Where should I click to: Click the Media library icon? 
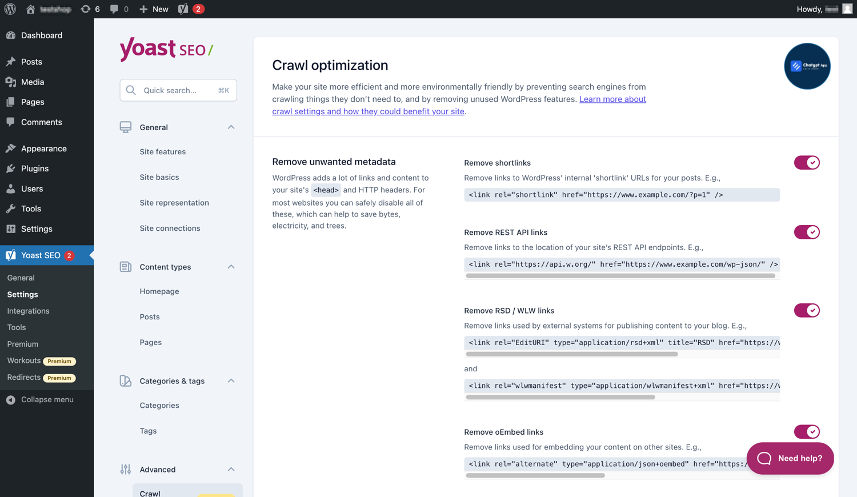point(11,82)
